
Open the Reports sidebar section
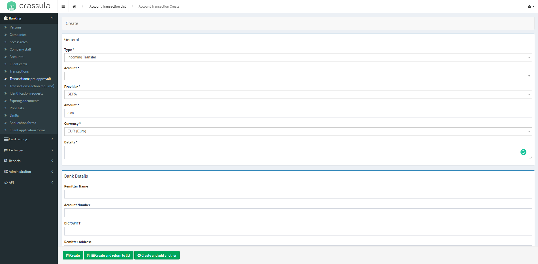coord(29,161)
